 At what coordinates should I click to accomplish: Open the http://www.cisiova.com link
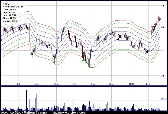coord(69,113)
